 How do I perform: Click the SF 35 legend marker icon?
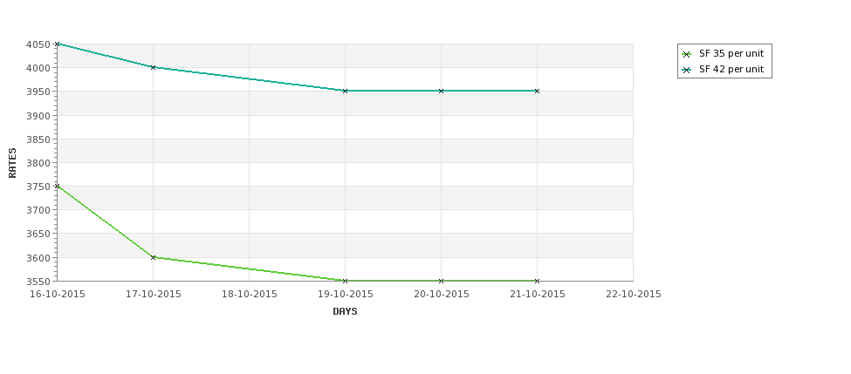pos(687,54)
